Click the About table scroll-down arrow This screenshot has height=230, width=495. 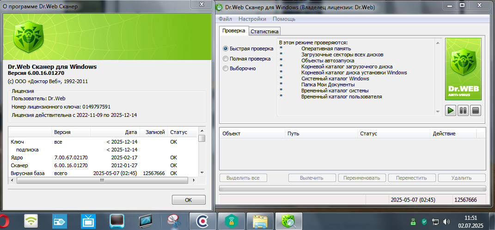click(x=202, y=173)
